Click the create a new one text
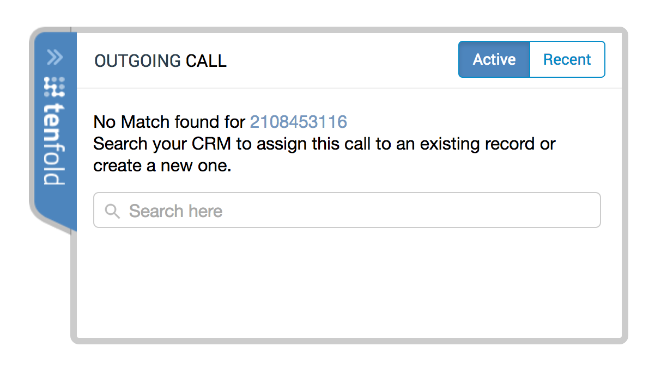 [162, 166]
